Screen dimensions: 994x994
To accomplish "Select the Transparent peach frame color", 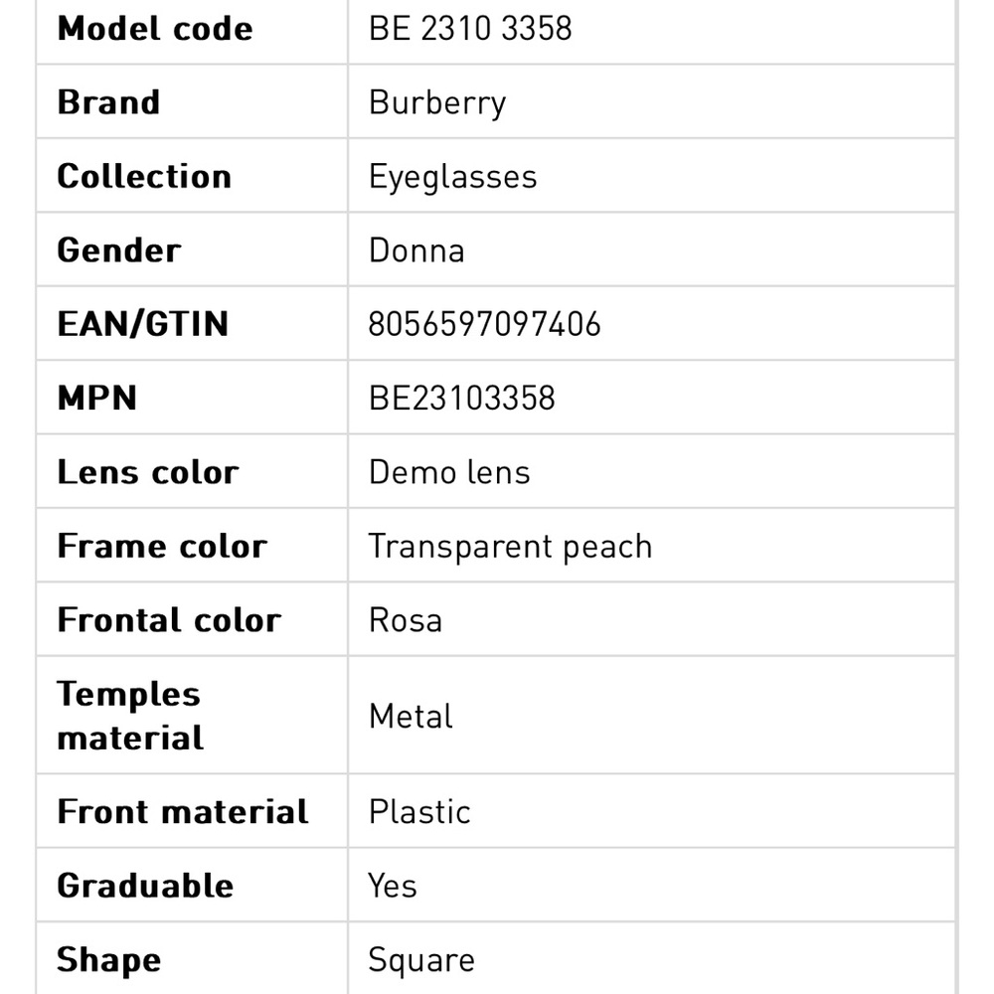I will [510, 547].
